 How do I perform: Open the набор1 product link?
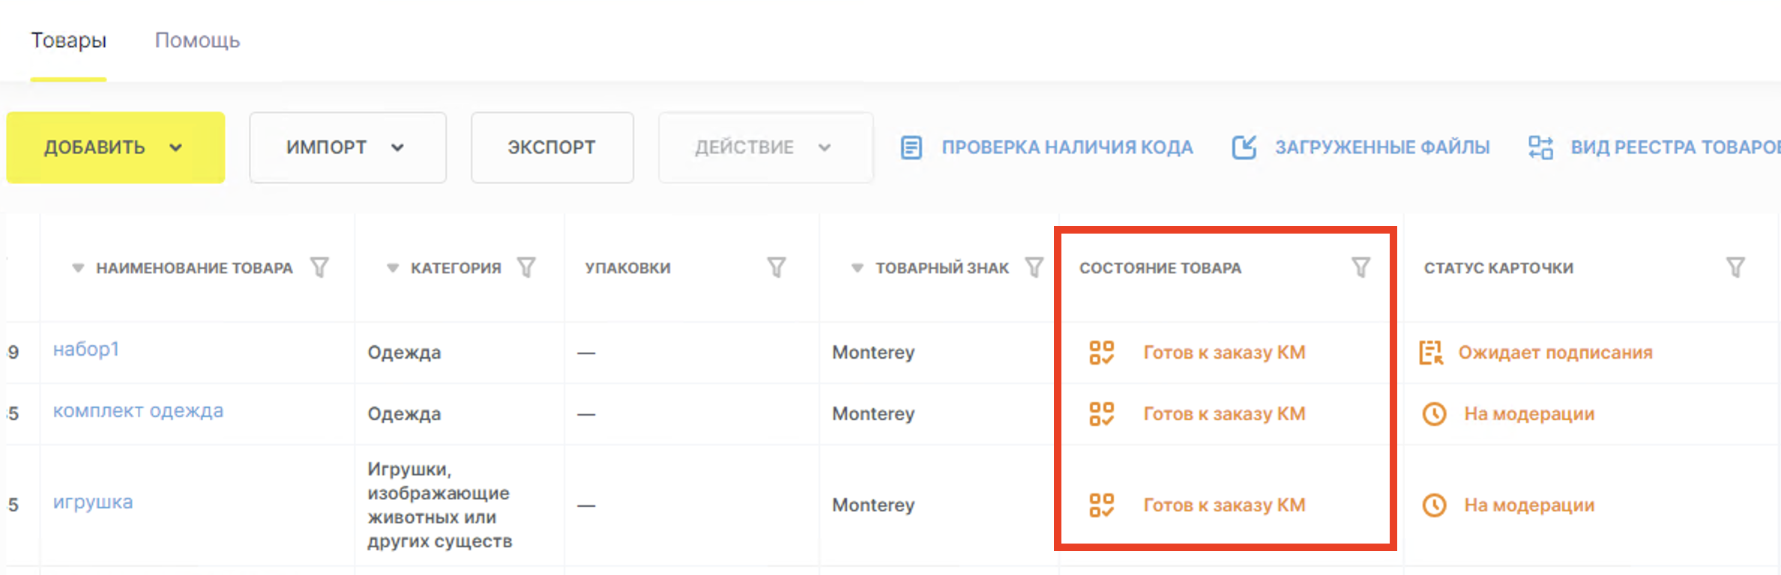click(x=86, y=350)
